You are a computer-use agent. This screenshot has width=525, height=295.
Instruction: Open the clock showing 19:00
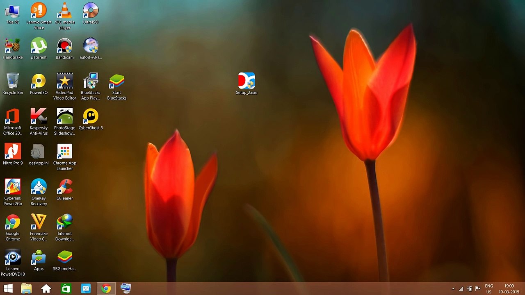pyautogui.click(x=509, y=289)
